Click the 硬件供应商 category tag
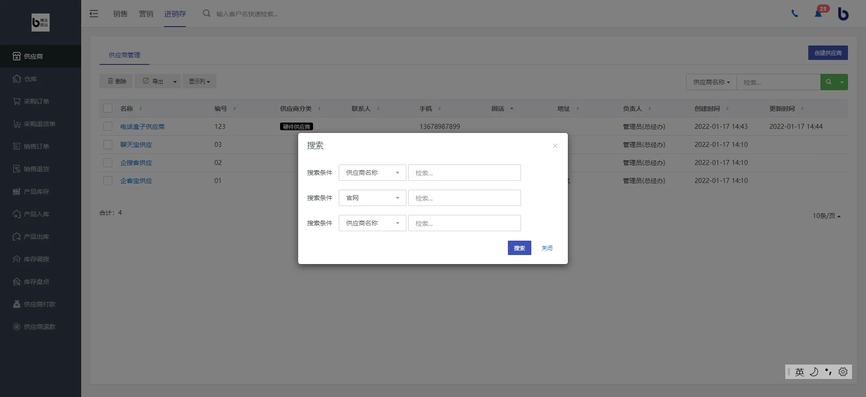866x397 pixels. pyautogui.click(x=296, y=127)
